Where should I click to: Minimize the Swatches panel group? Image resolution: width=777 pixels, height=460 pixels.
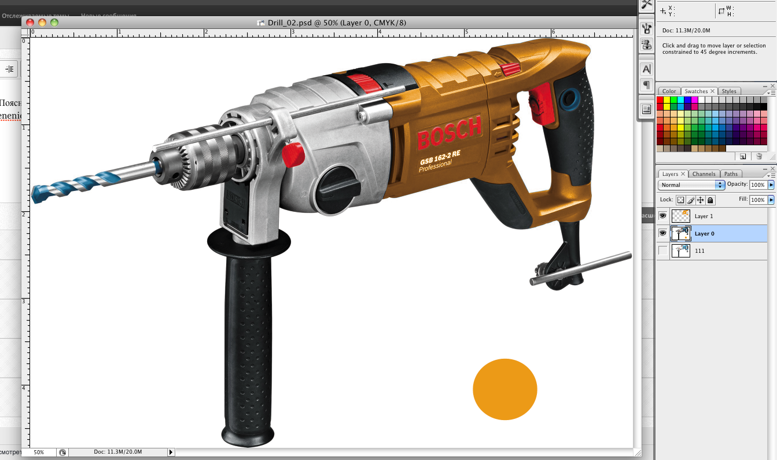pyautogui.click(x=766, y=85)
